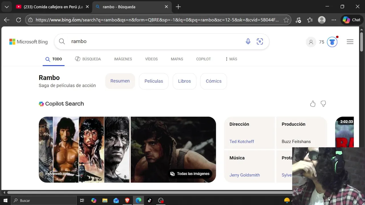Viewport: 365px width, 205px height.
Task: Open a new browser tab
Action: pos(178,7)
